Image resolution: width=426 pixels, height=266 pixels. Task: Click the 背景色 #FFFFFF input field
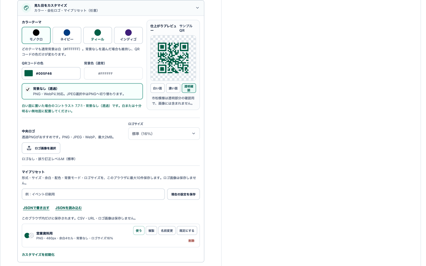point(113,73)
